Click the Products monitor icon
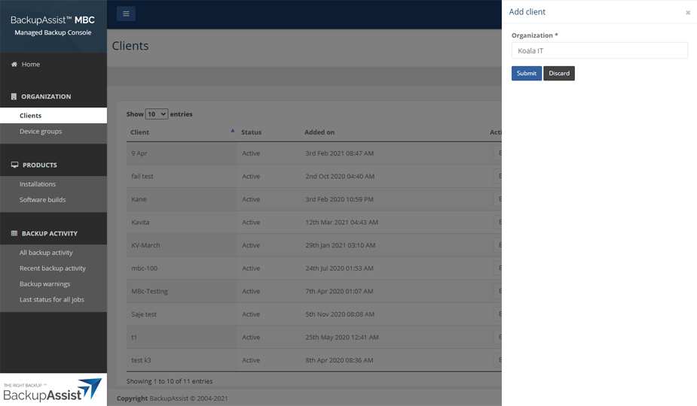Screen dimensions: 697x406 (x=14, y=165)
